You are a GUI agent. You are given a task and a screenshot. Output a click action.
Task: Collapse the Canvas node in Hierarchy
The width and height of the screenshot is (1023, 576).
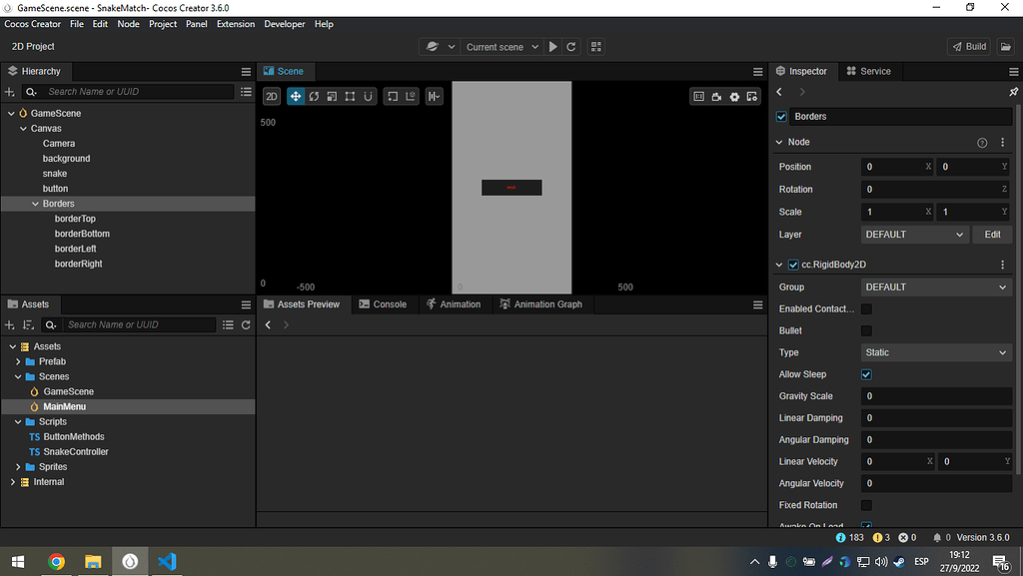point(24,129)
